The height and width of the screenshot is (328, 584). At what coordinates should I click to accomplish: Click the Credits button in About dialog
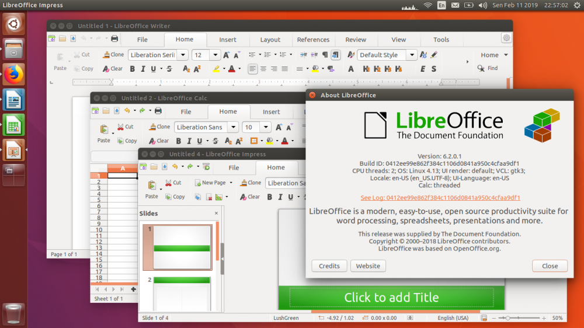(329, 266)
